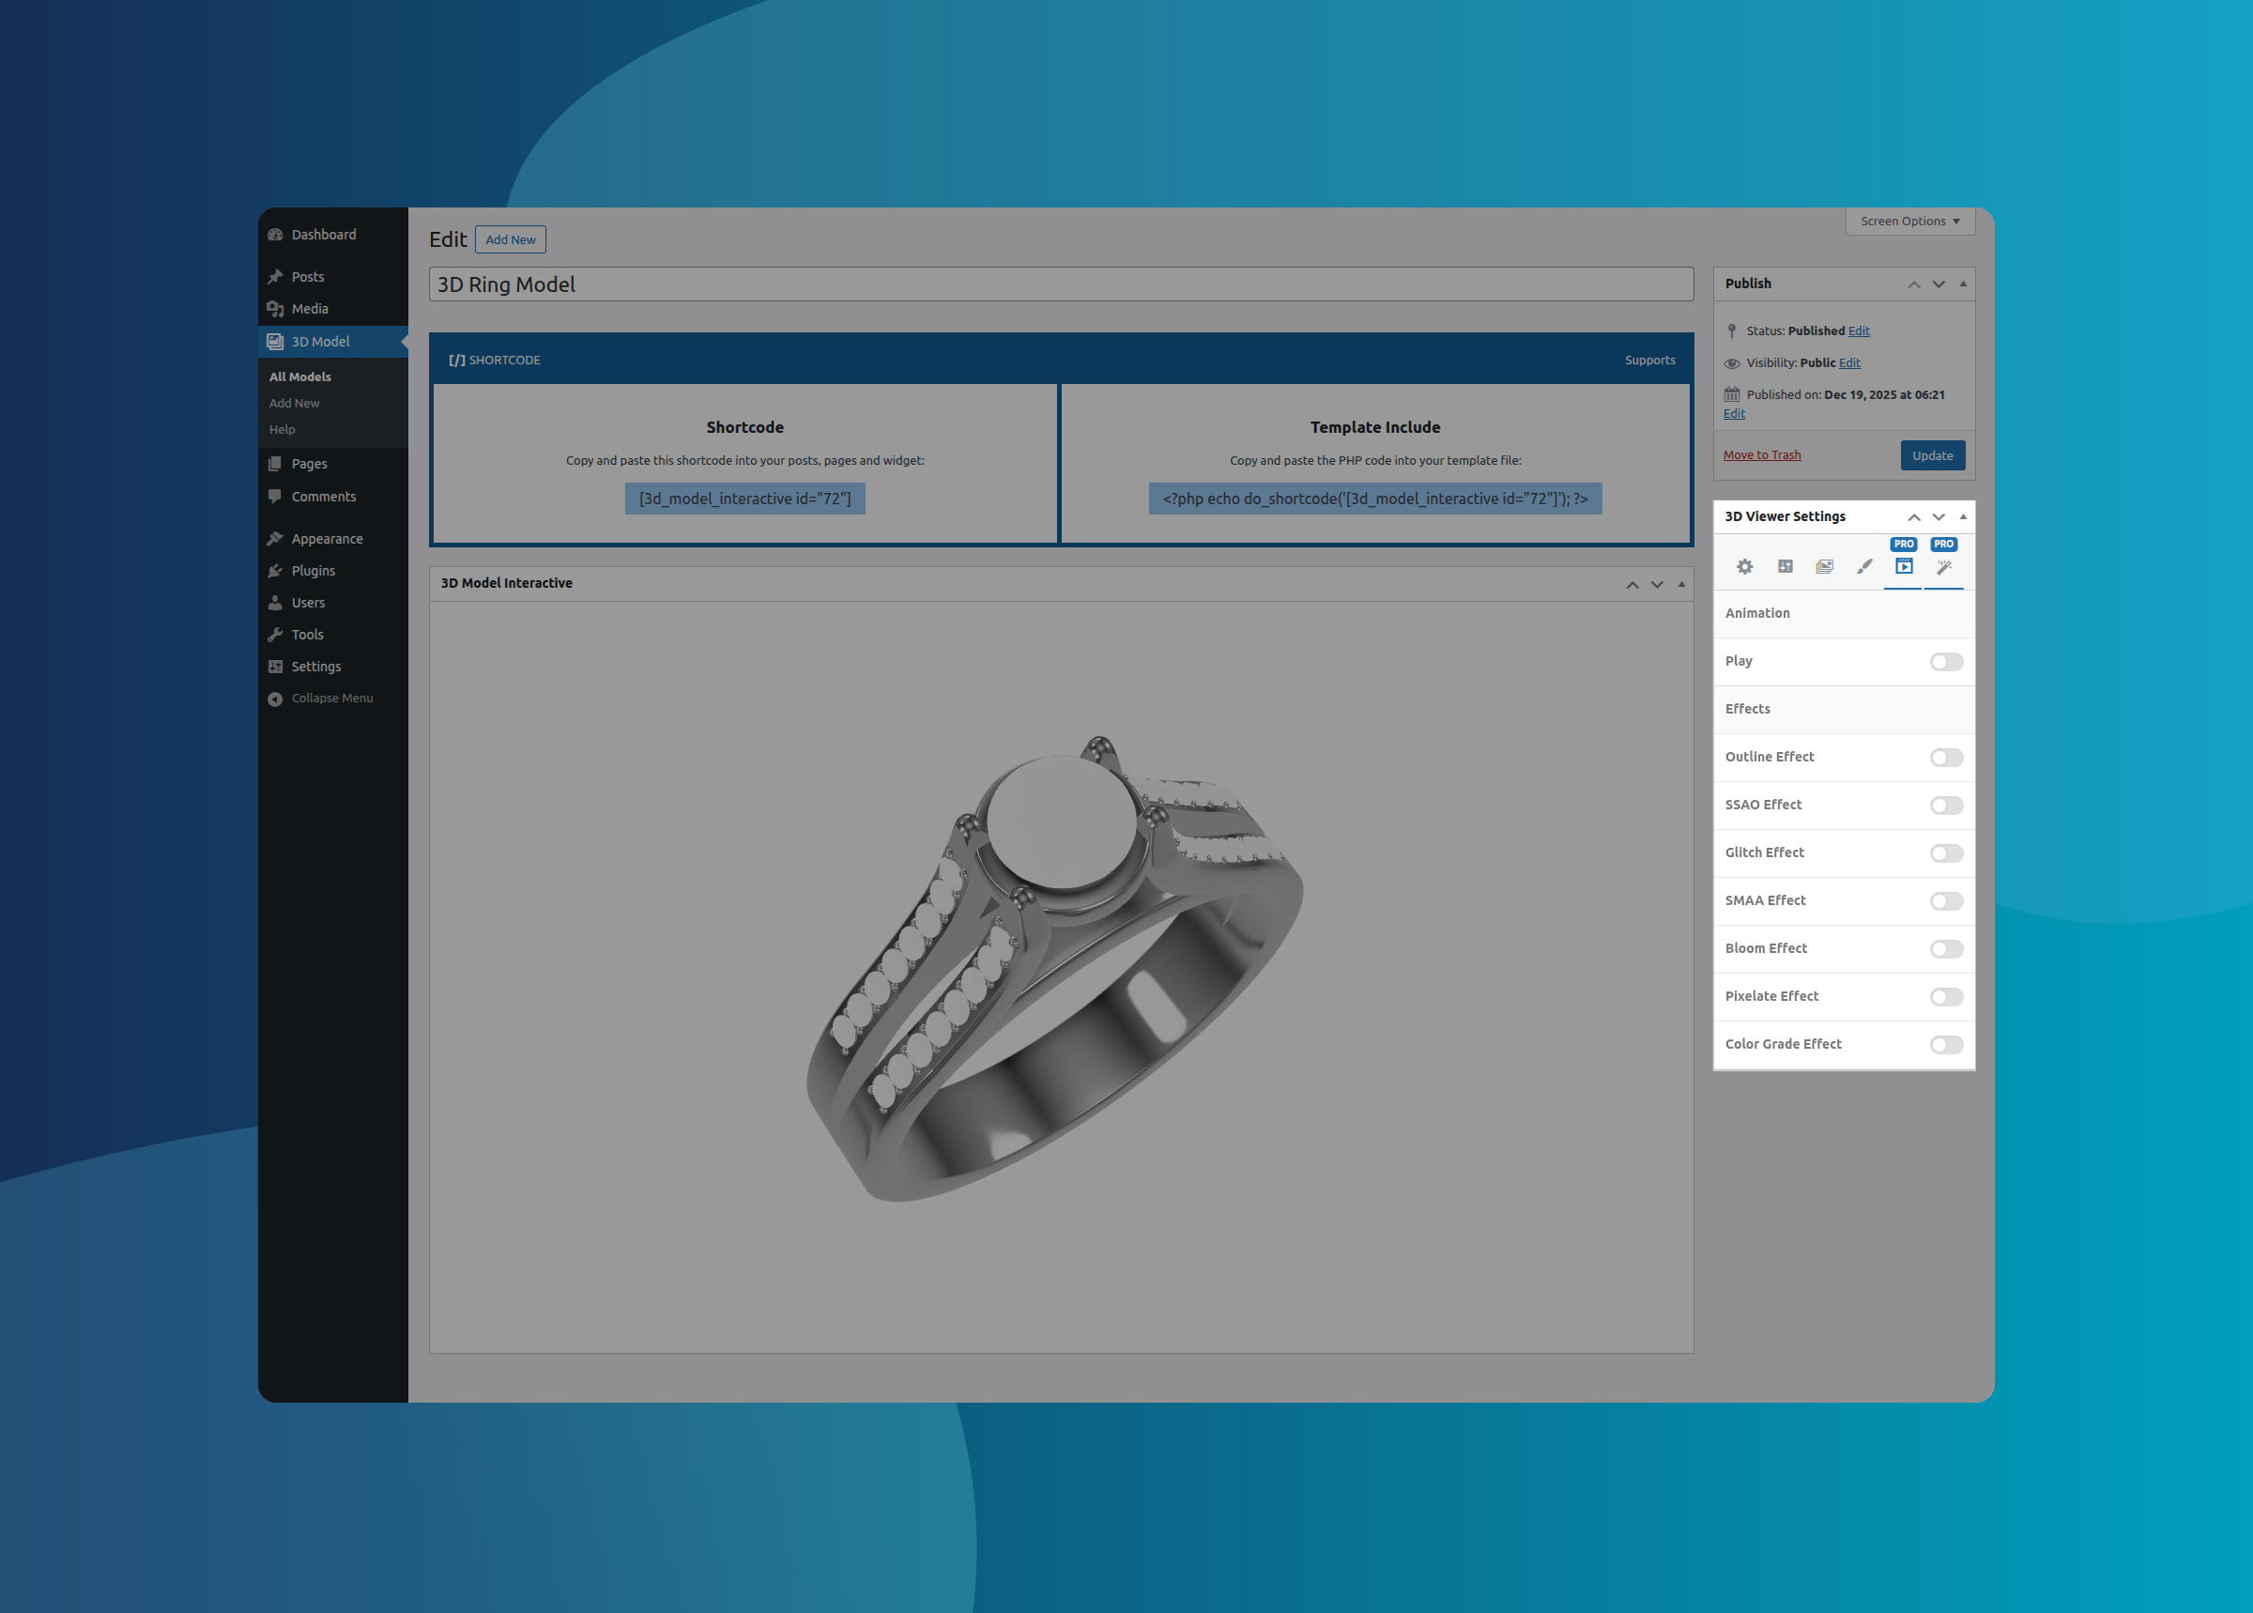2253x1613 pixels.
Task: Collapse the Publish panel with triangle toggle
Action: pos(1962,284)
